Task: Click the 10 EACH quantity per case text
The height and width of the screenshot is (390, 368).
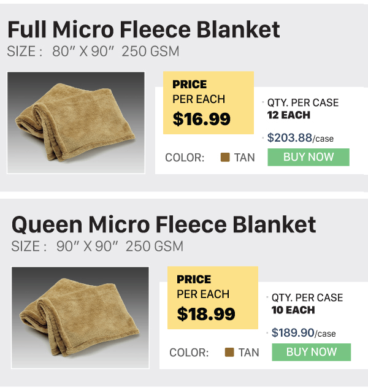Action: tap(293, 310)
